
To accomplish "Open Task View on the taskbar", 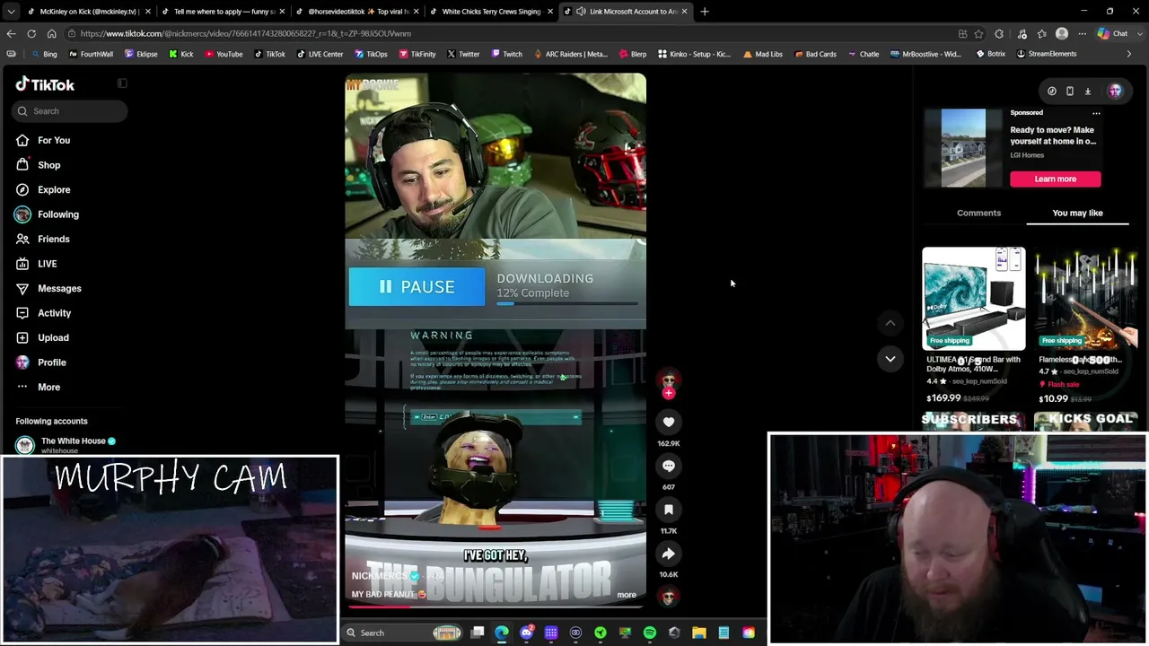I will coord(478,633).
